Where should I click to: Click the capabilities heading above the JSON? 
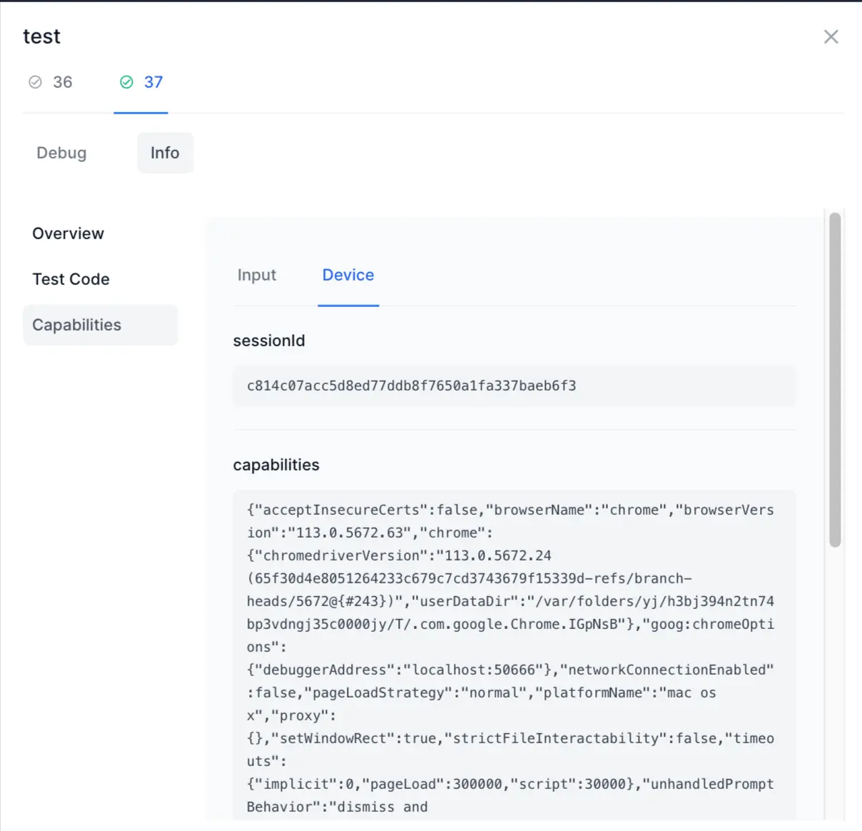tap(276, 465)
